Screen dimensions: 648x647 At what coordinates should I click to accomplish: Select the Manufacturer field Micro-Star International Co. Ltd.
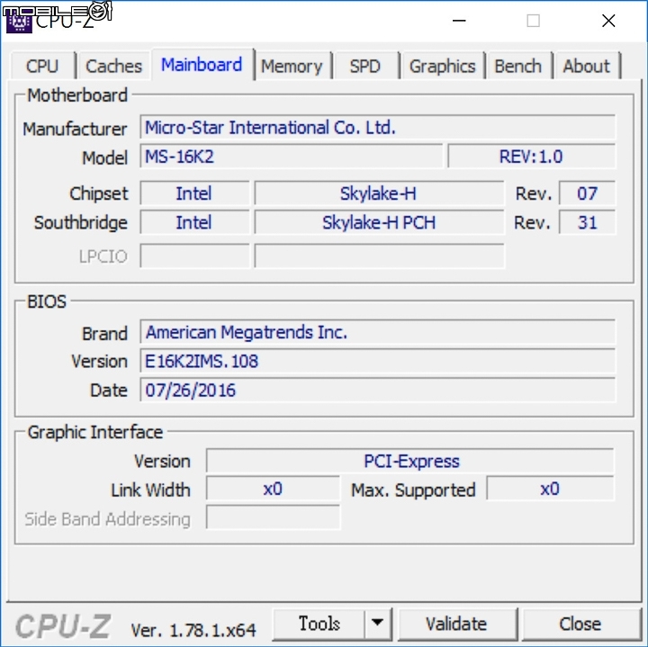(x=378, y=128)
